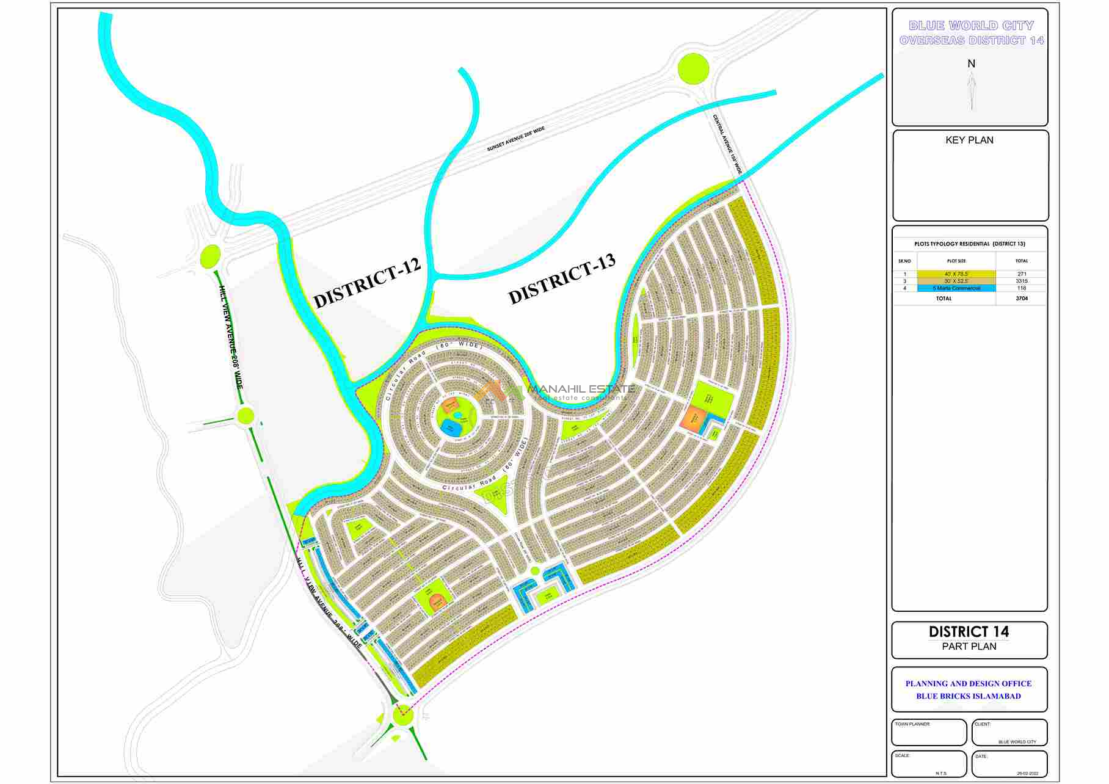
Task: Click the KEY PLAN label
Action: tap(969, 140)
